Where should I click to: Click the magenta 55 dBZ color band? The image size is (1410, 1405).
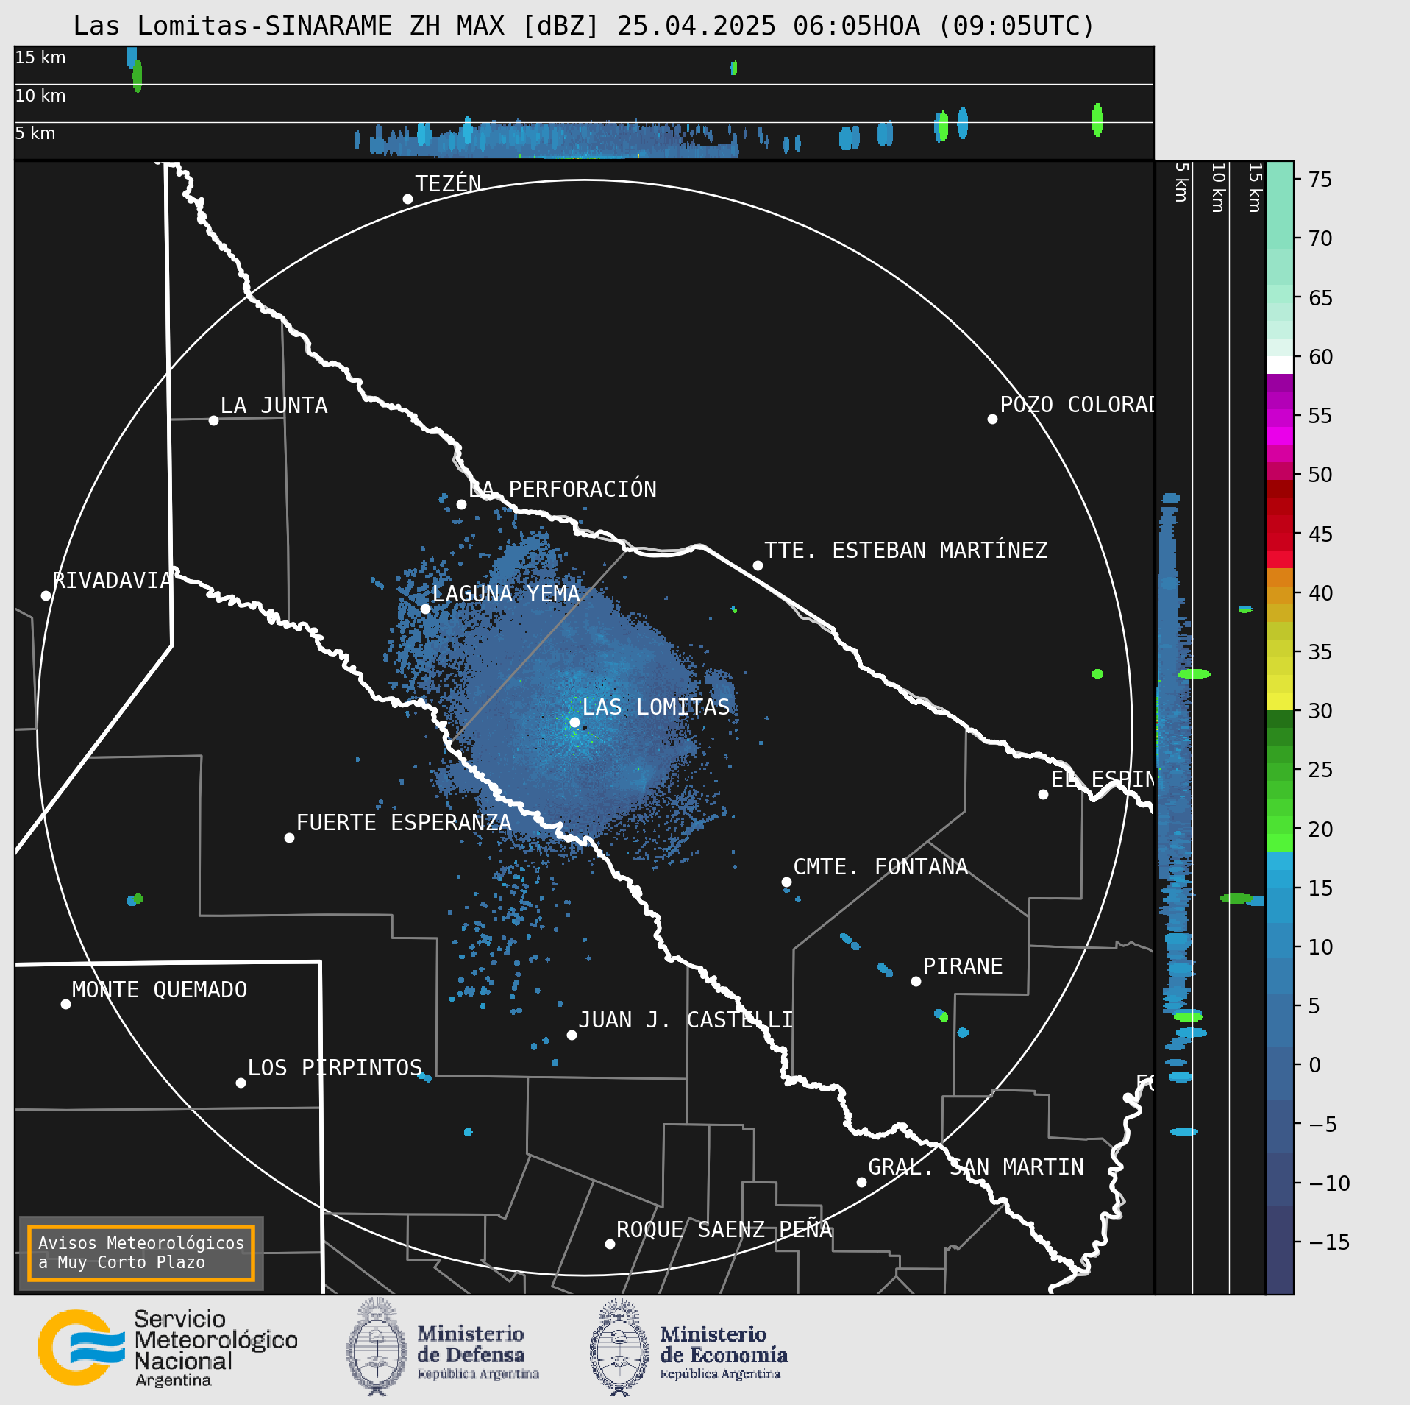1279,418
